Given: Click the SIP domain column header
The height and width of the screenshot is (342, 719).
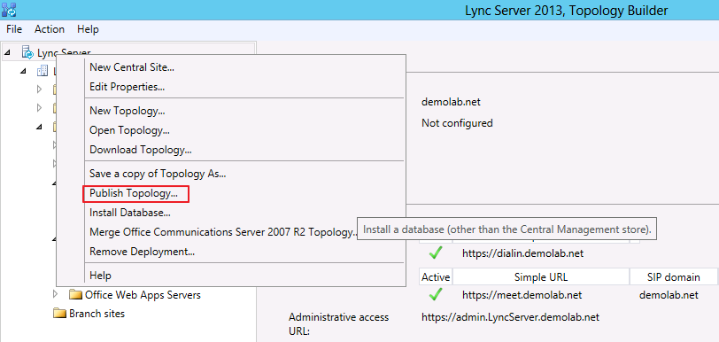Looking at the screenshot, I should [673, 277].
